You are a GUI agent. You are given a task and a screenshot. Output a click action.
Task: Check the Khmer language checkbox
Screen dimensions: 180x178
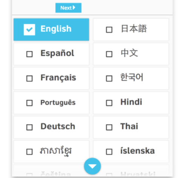click(29, 152)
